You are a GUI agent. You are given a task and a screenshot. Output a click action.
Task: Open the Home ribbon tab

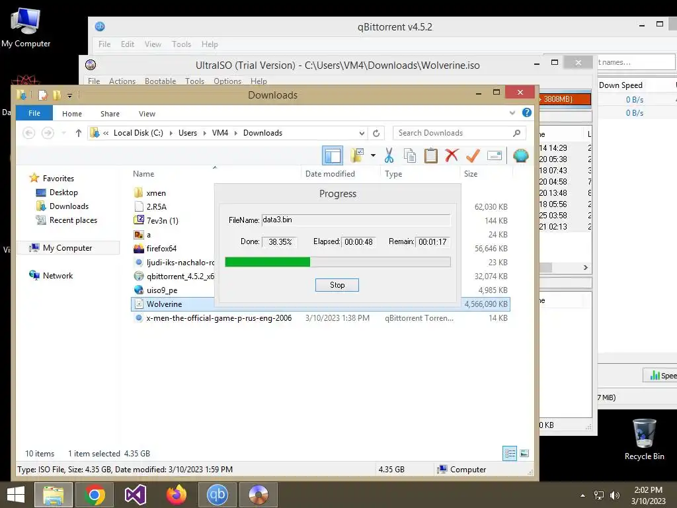click(71, 114)
